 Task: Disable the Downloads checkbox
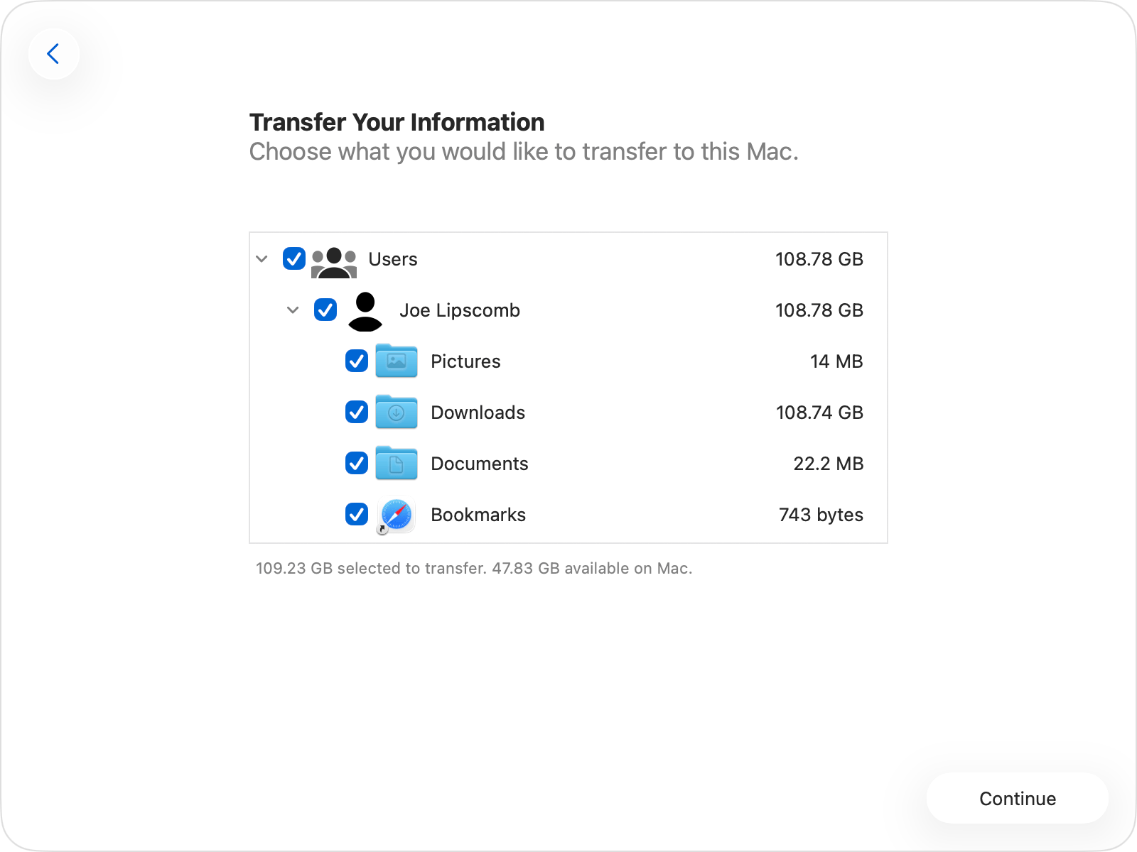pyautogui.click(x=356, y=413)
